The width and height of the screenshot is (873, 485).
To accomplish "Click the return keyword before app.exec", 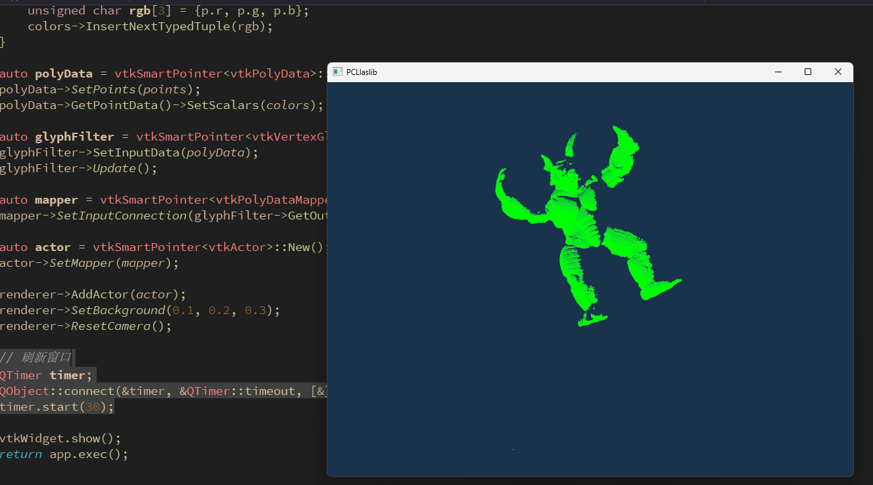I will (20, 454).
